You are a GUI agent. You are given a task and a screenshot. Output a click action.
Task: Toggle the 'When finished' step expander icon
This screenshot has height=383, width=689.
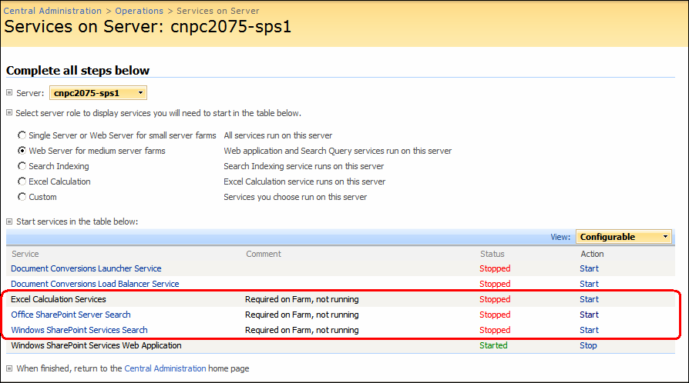tap(9, 368)
